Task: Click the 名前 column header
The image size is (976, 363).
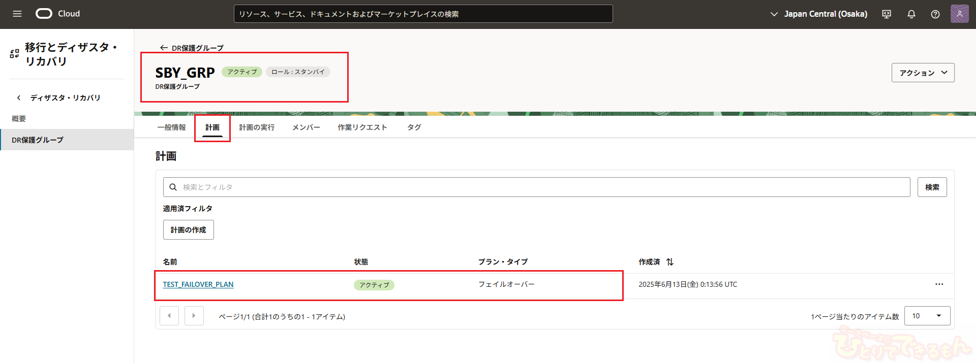Action: point(170,262)
